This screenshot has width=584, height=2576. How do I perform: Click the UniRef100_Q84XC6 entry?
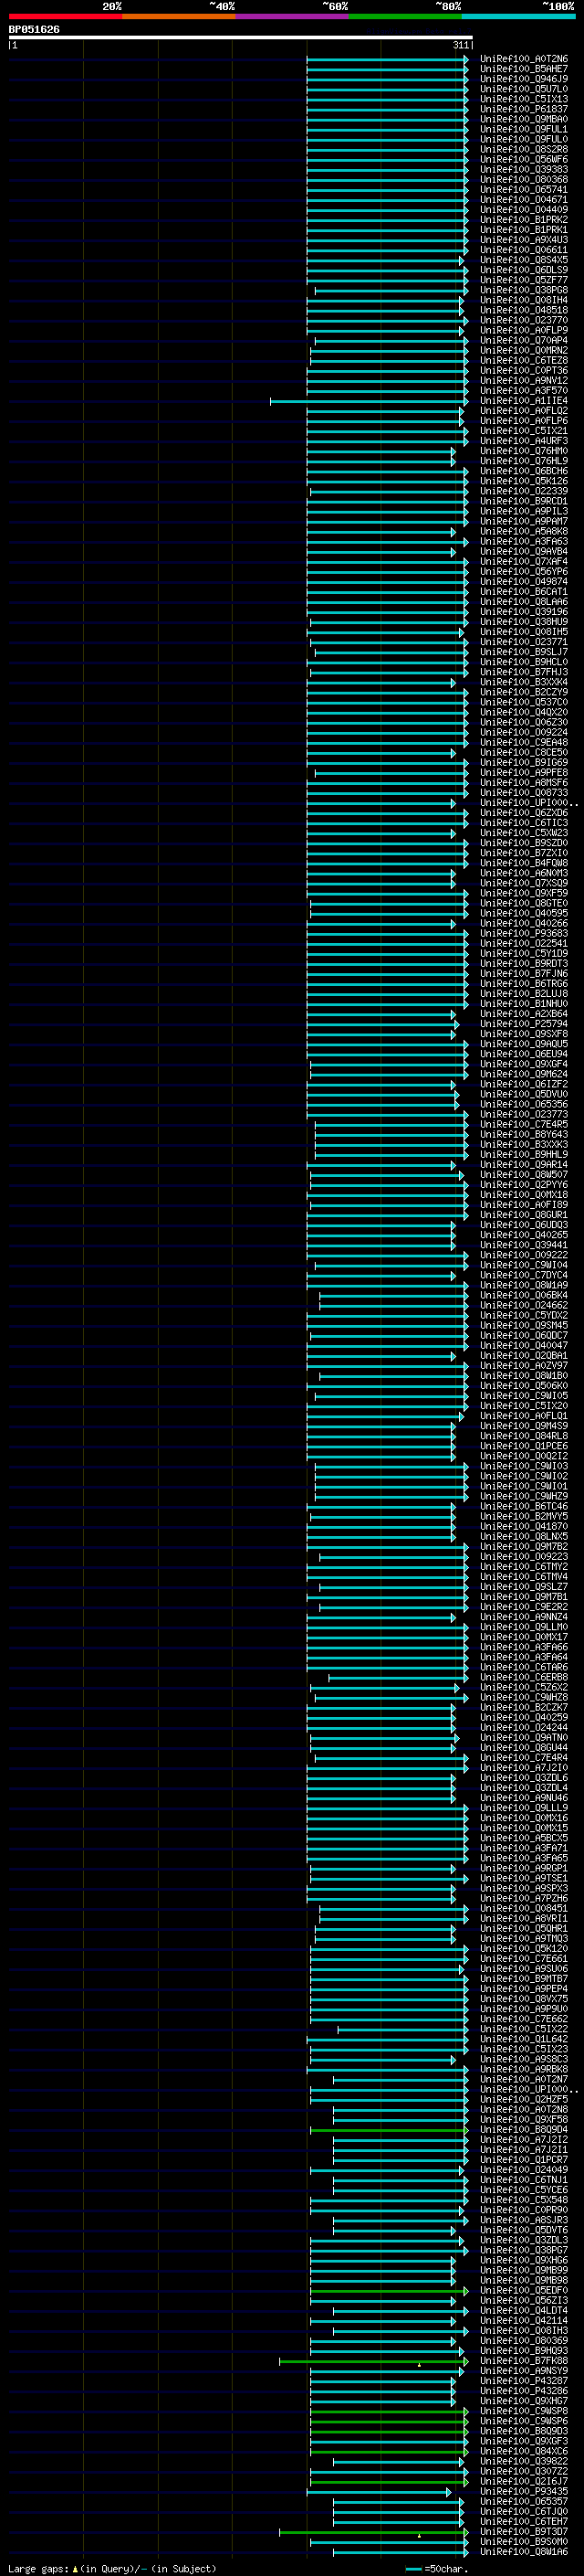pos(523,2451)
